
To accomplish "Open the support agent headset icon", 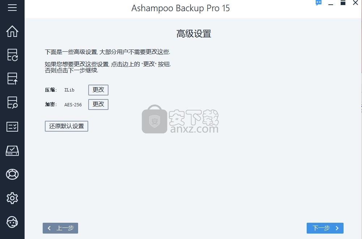I will tap(12, 222).
